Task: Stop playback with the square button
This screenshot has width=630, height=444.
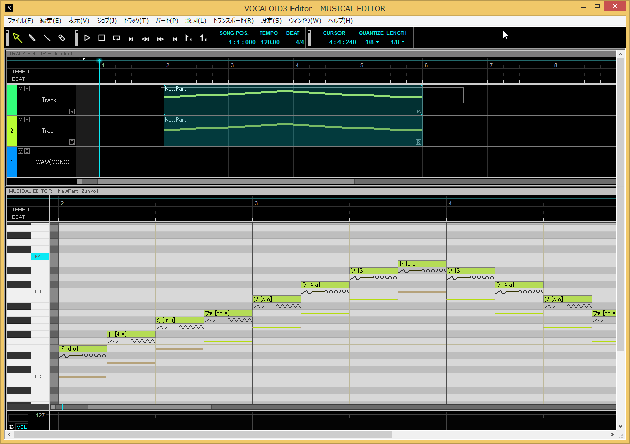Action: 101,38
